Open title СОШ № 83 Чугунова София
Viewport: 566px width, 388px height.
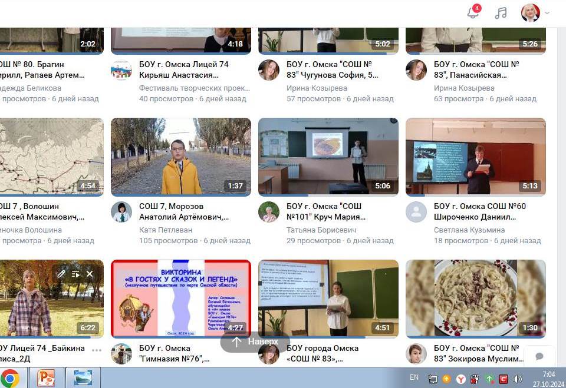[x=333, y=69]
